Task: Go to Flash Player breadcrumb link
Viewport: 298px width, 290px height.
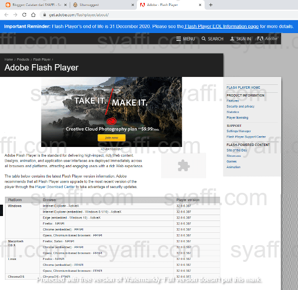Action: 42,60
